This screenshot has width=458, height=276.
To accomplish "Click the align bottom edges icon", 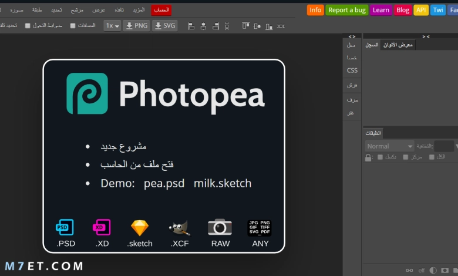I will point(269,26).
